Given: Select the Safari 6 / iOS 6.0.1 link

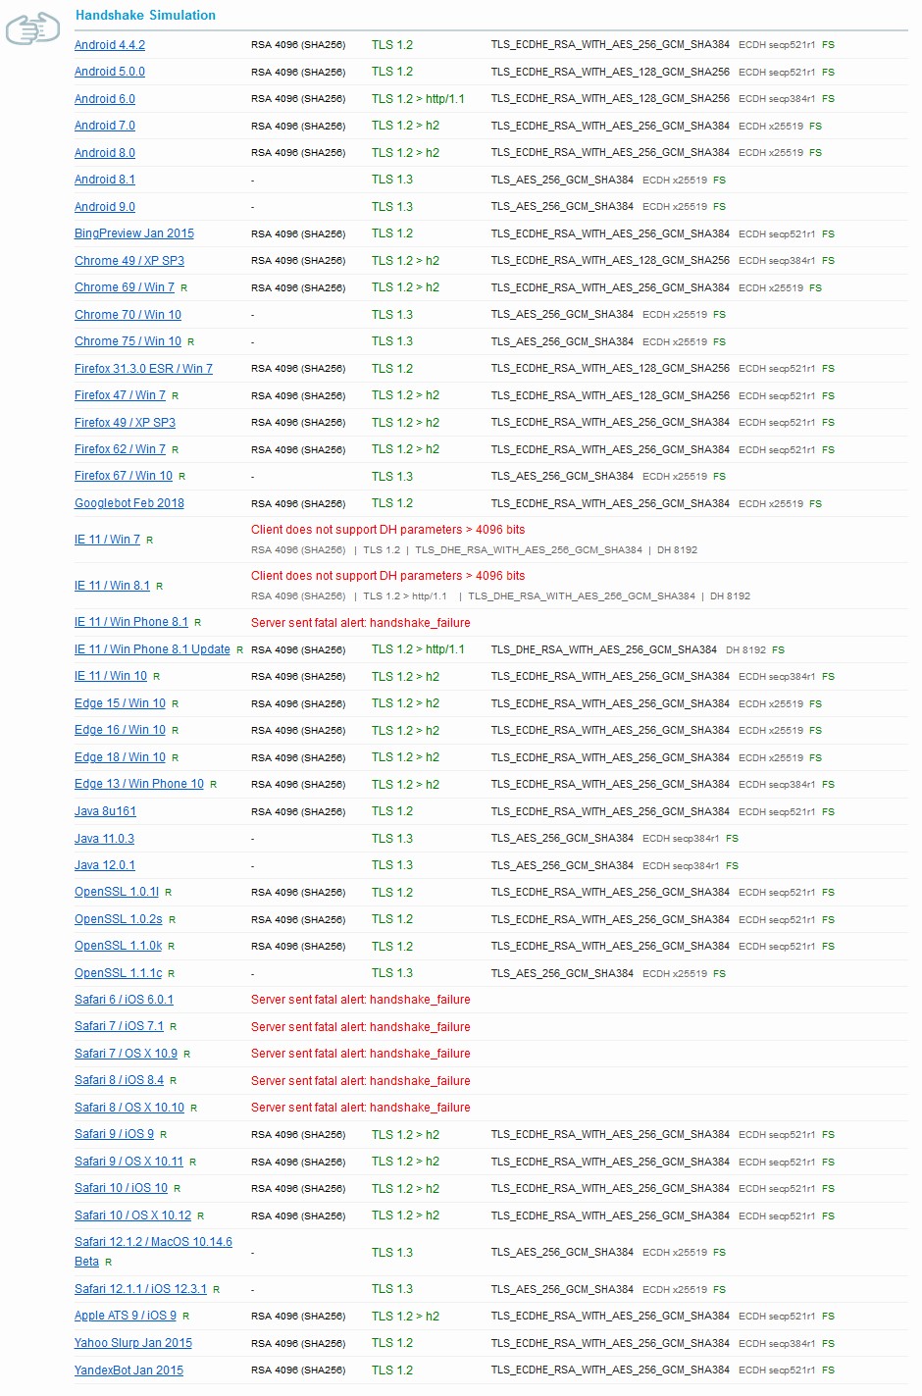Looking at the screenshot, I should point(124,1000).
